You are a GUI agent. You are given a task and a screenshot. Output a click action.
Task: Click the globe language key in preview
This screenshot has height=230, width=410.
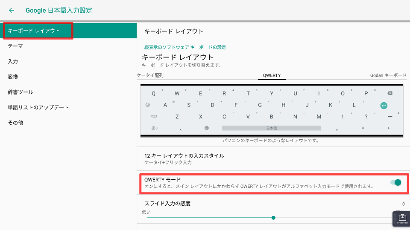[x=207, y=128]
